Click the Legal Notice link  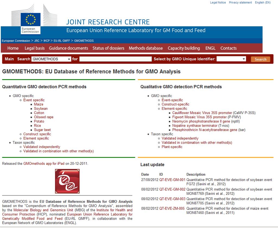(x=218, y=2)
